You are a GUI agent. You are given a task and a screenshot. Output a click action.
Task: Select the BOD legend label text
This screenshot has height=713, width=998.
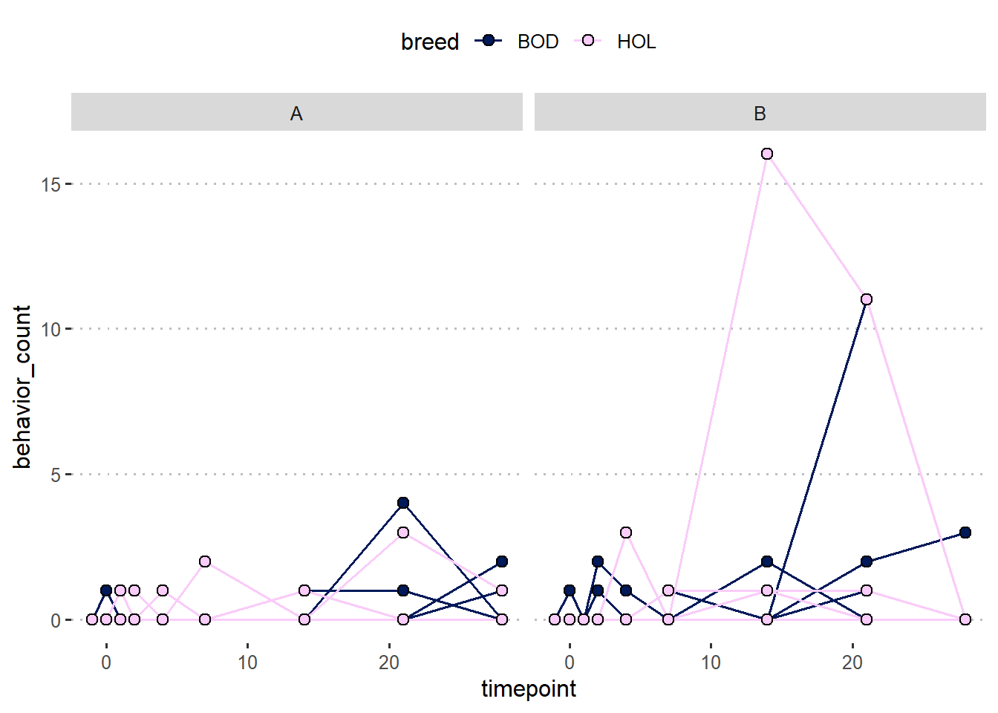pos(538,42)
